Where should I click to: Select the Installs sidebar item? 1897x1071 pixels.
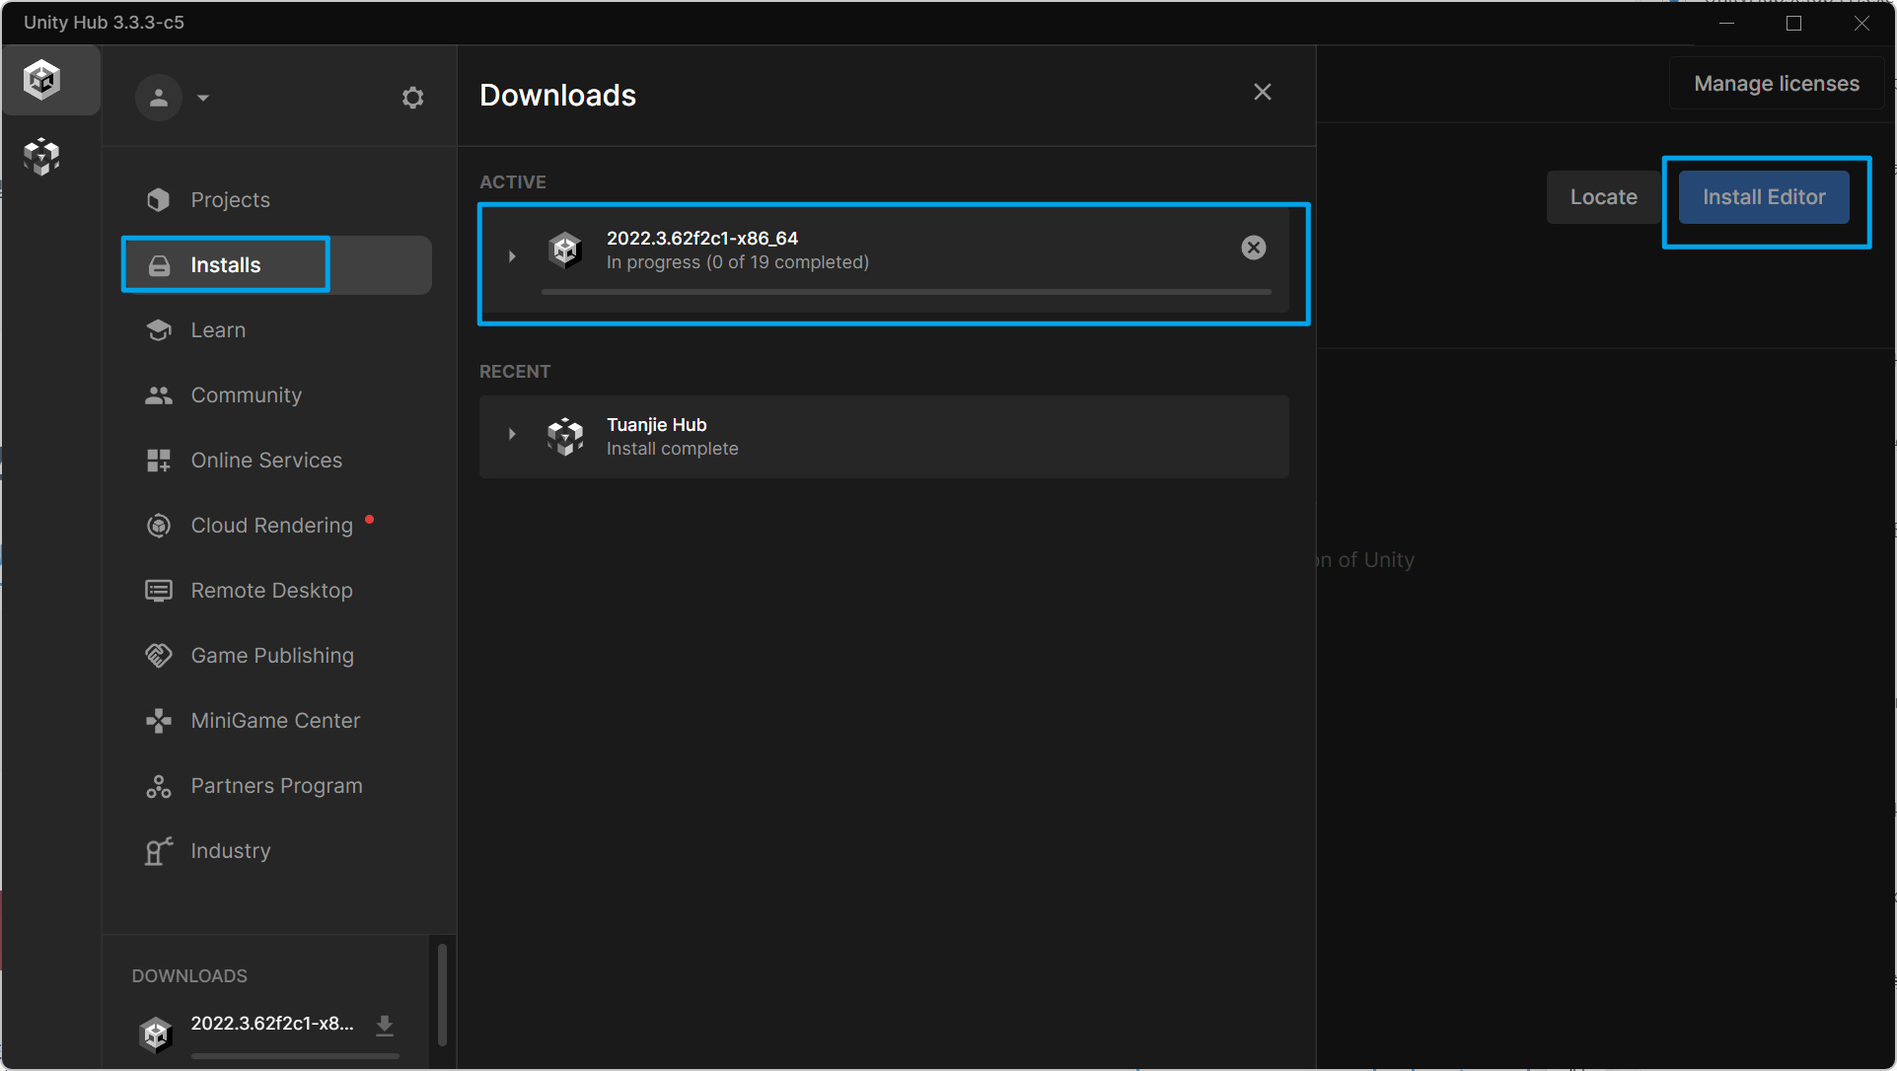[225, 265]
